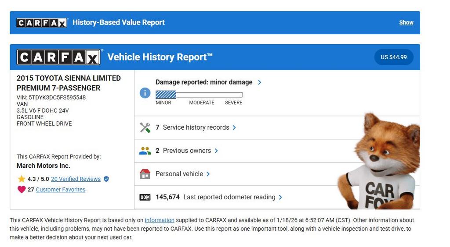This screenshot has width=450, height=247.
Task: Click the verified reviews shield badge
Action: 106,179
